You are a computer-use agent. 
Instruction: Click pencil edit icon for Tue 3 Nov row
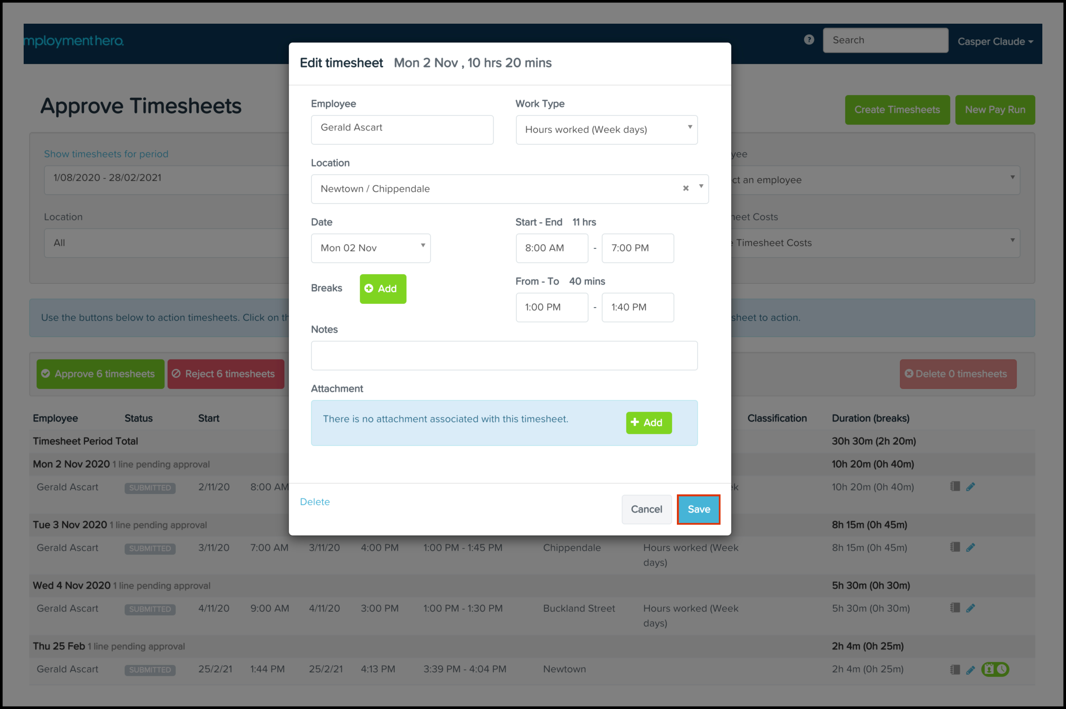pos(970,548)
